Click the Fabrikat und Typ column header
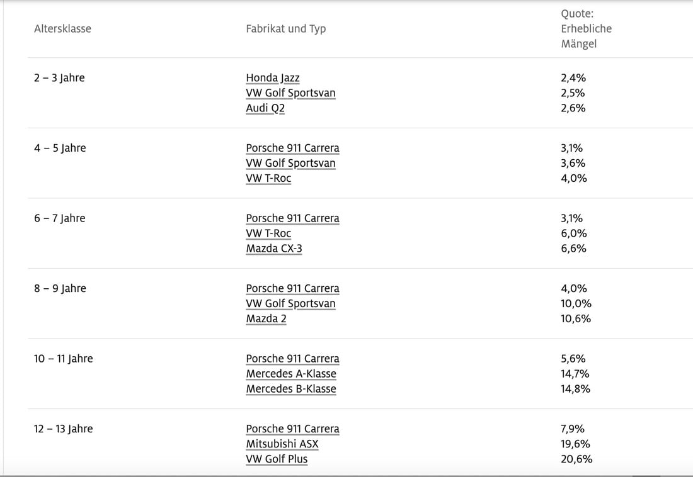The width and height of the screenshot is (693, 477). [286, 29]
